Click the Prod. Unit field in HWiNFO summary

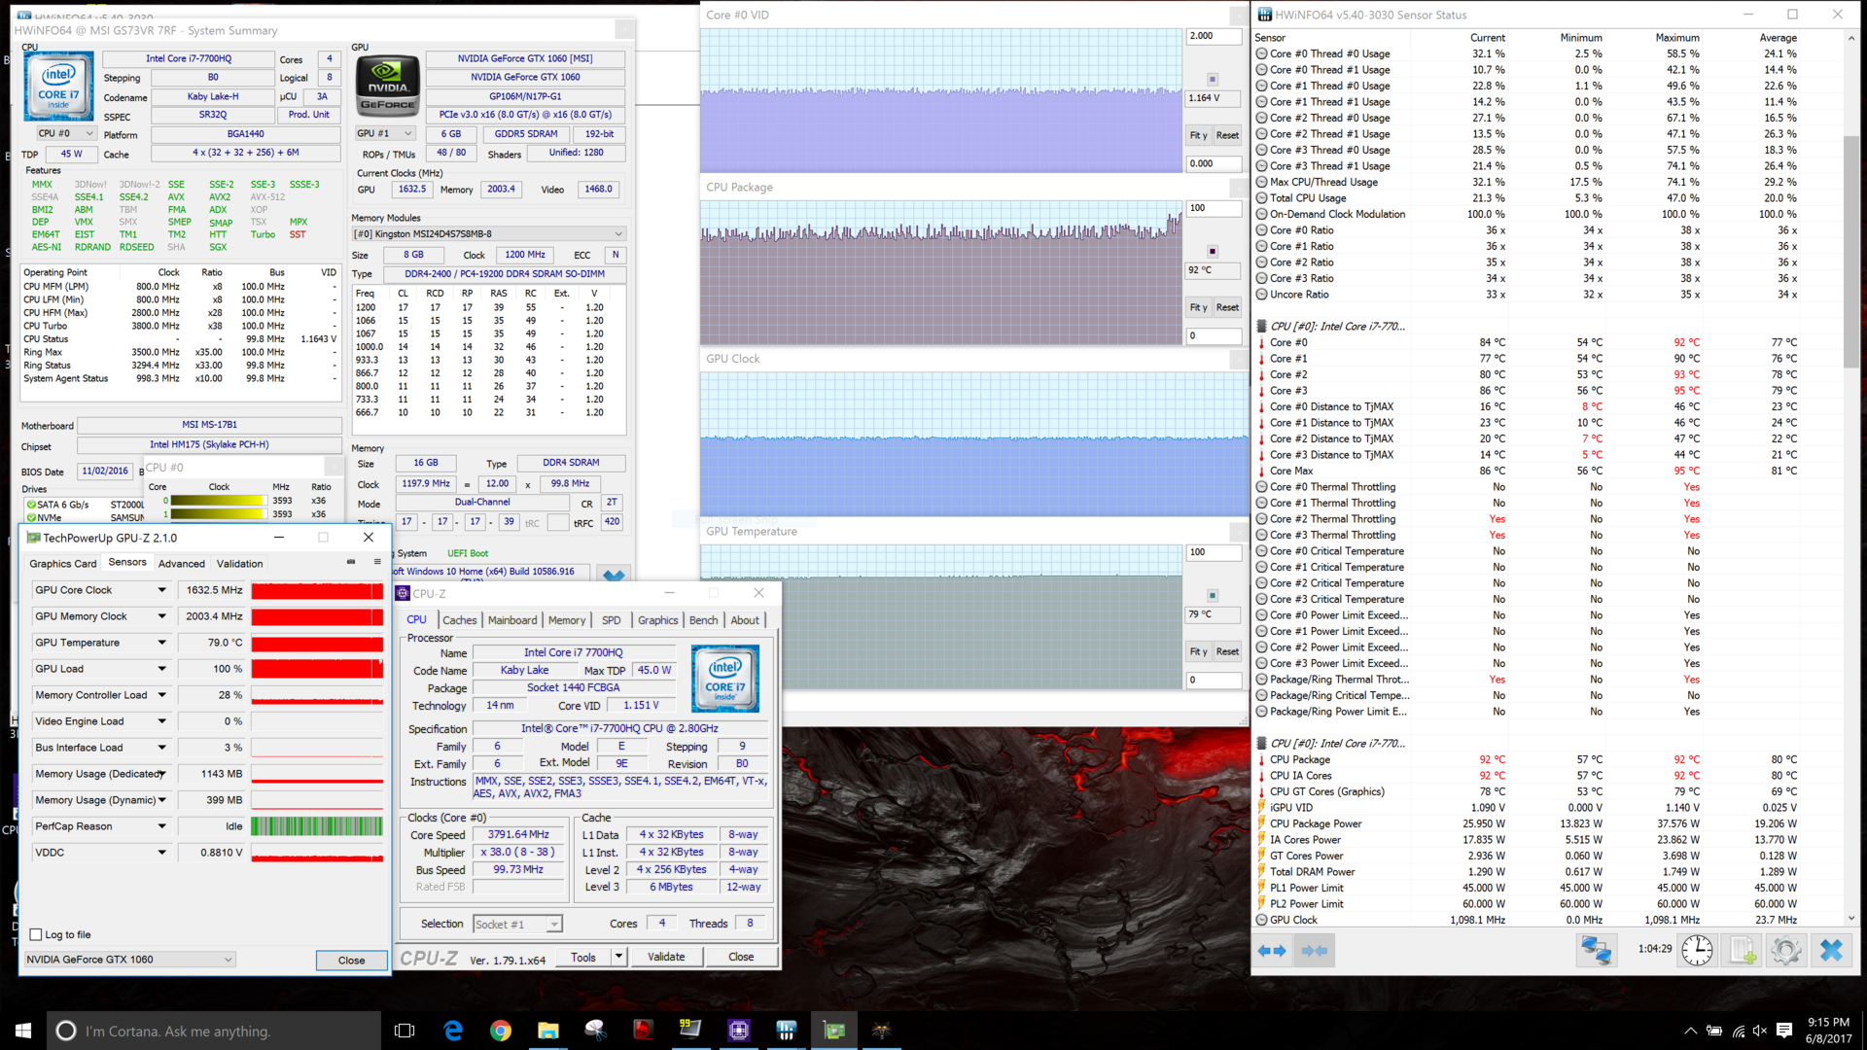(308, 115)
